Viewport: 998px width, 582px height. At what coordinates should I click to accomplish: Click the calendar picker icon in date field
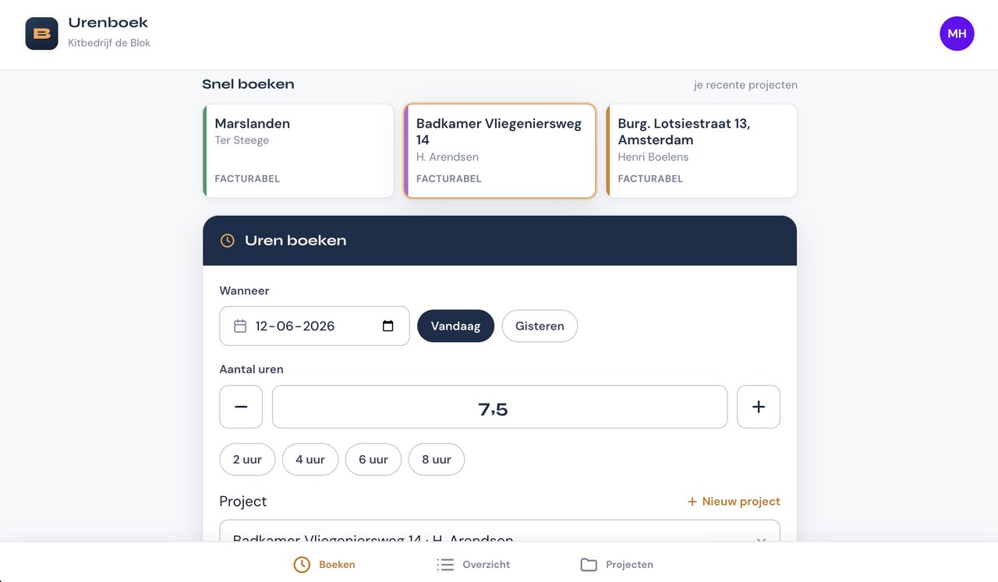pyautogui.click(x=388, y=326)
